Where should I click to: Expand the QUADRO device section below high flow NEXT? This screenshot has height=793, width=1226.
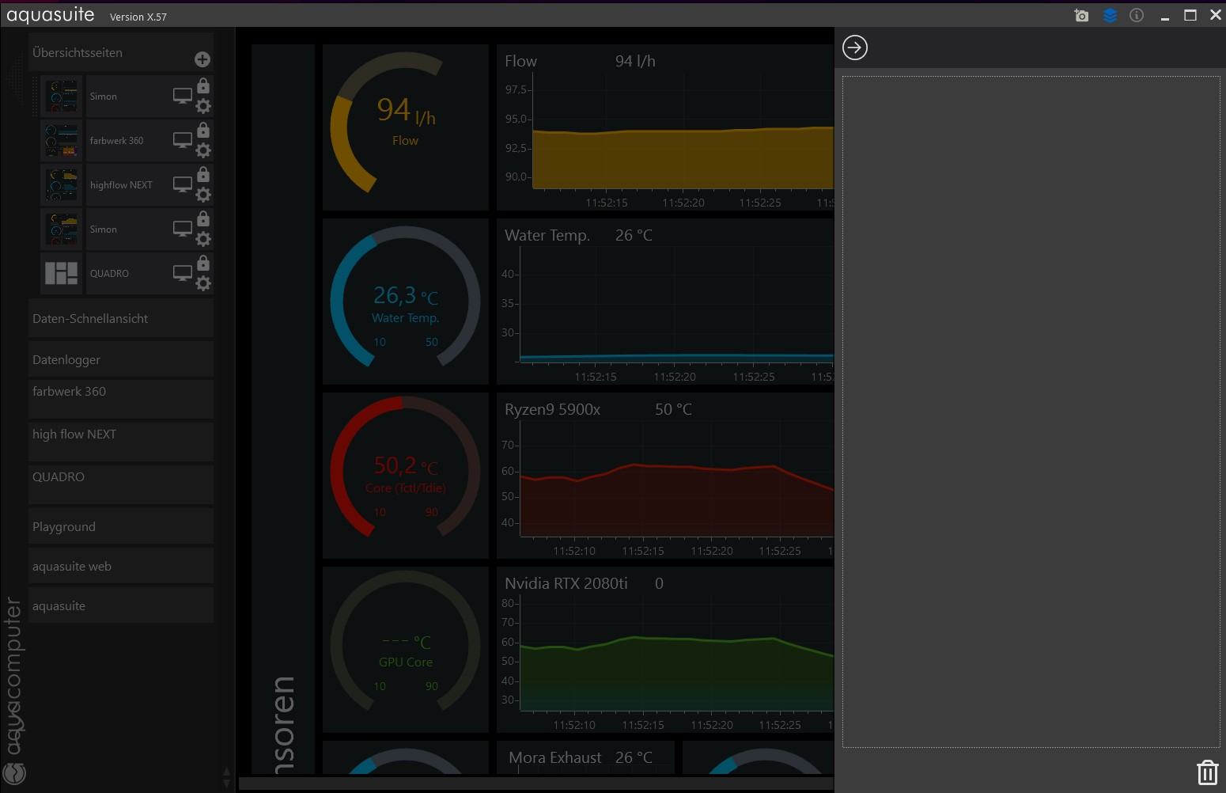click(121, 484)
